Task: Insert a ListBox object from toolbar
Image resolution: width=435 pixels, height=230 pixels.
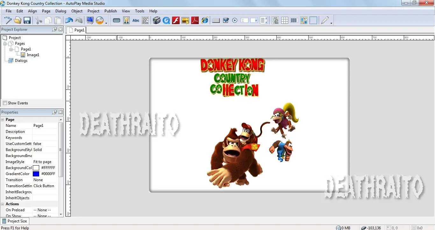Action: pyautogui.click(x=264, y=21)
